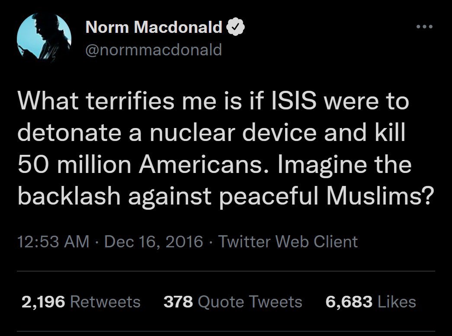Click the phrase "peaceful Muslims?"
Image resolution: width=452 pixels, height=336 pixels.
[x=327, y=197]
